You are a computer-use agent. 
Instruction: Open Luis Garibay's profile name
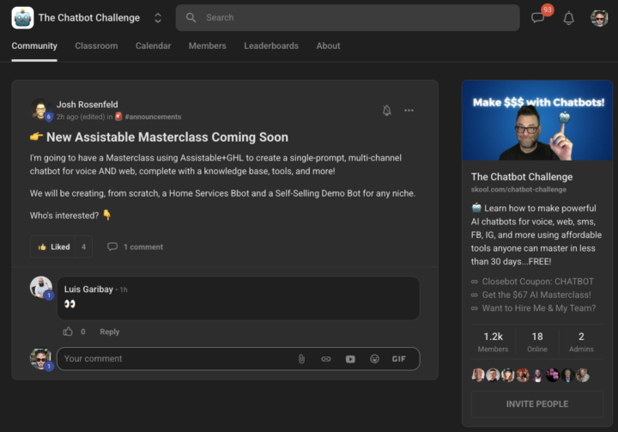88,289
